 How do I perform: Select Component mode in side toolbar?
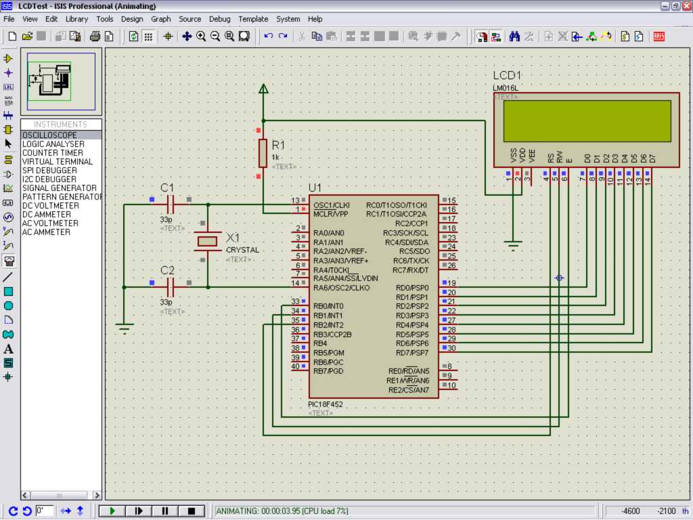[8, 58]
